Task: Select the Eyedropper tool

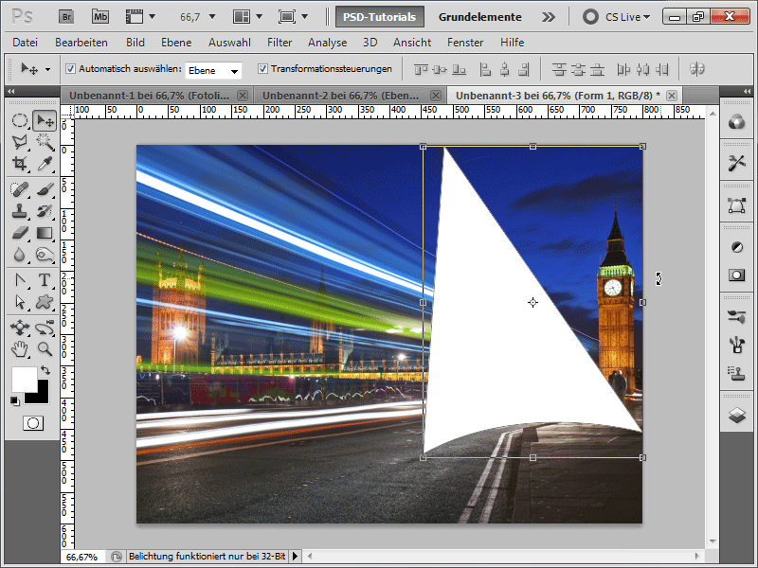Action: pos(45,163)
